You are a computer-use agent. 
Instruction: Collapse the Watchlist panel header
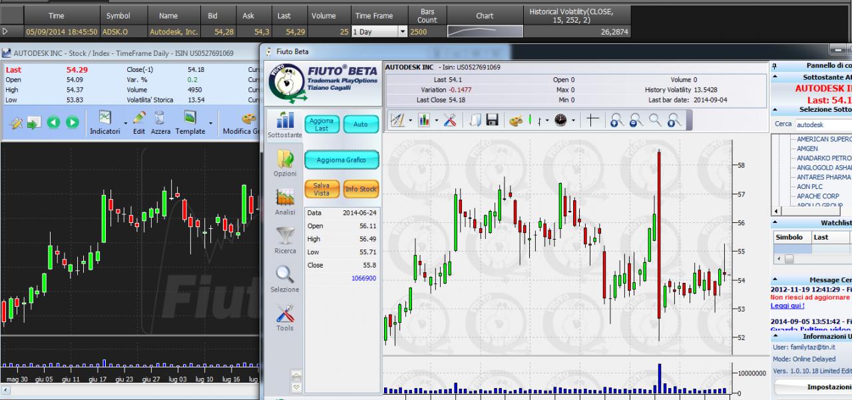pos(775,223)
